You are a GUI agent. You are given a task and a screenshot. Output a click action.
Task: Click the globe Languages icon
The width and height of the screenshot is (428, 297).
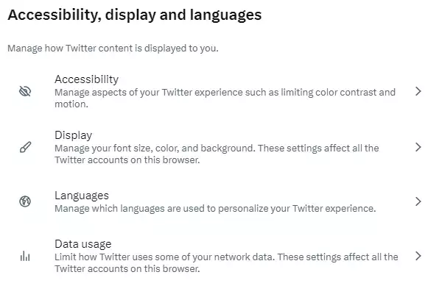pos(25,201)
